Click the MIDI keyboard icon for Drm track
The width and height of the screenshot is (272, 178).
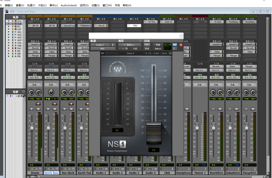tap(15, 21)
